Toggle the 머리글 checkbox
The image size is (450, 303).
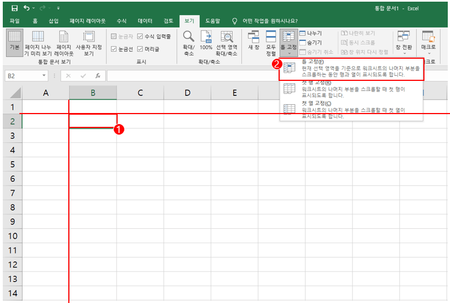point(140,49)
